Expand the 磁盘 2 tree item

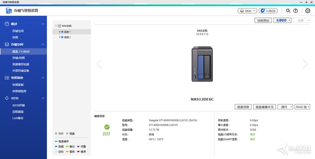60,37
